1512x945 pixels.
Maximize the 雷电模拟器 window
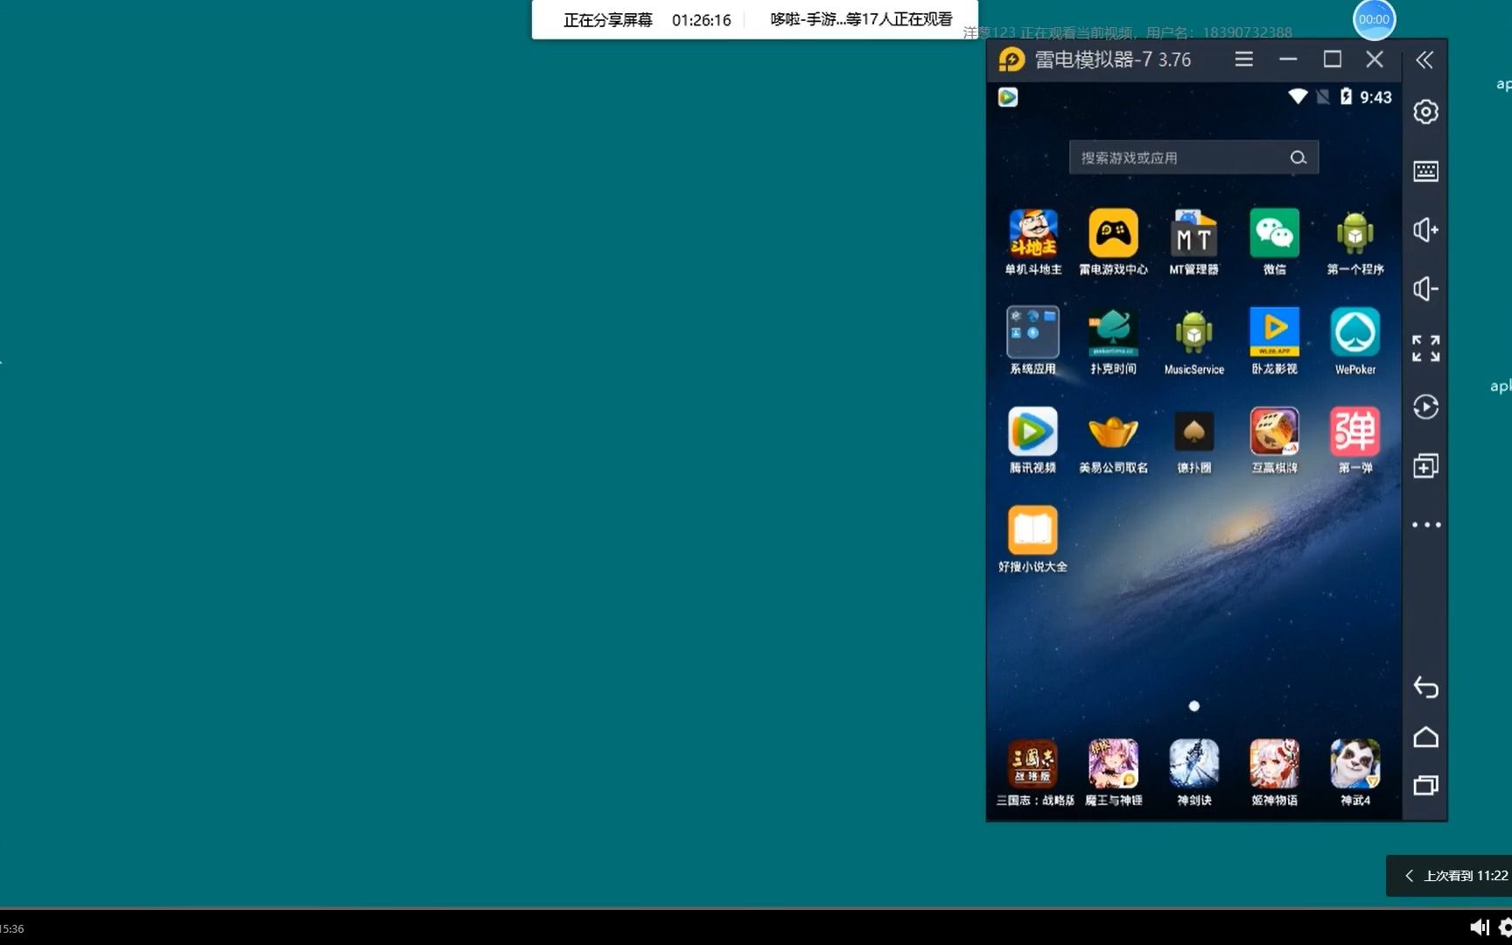[x=1332, y=59]
